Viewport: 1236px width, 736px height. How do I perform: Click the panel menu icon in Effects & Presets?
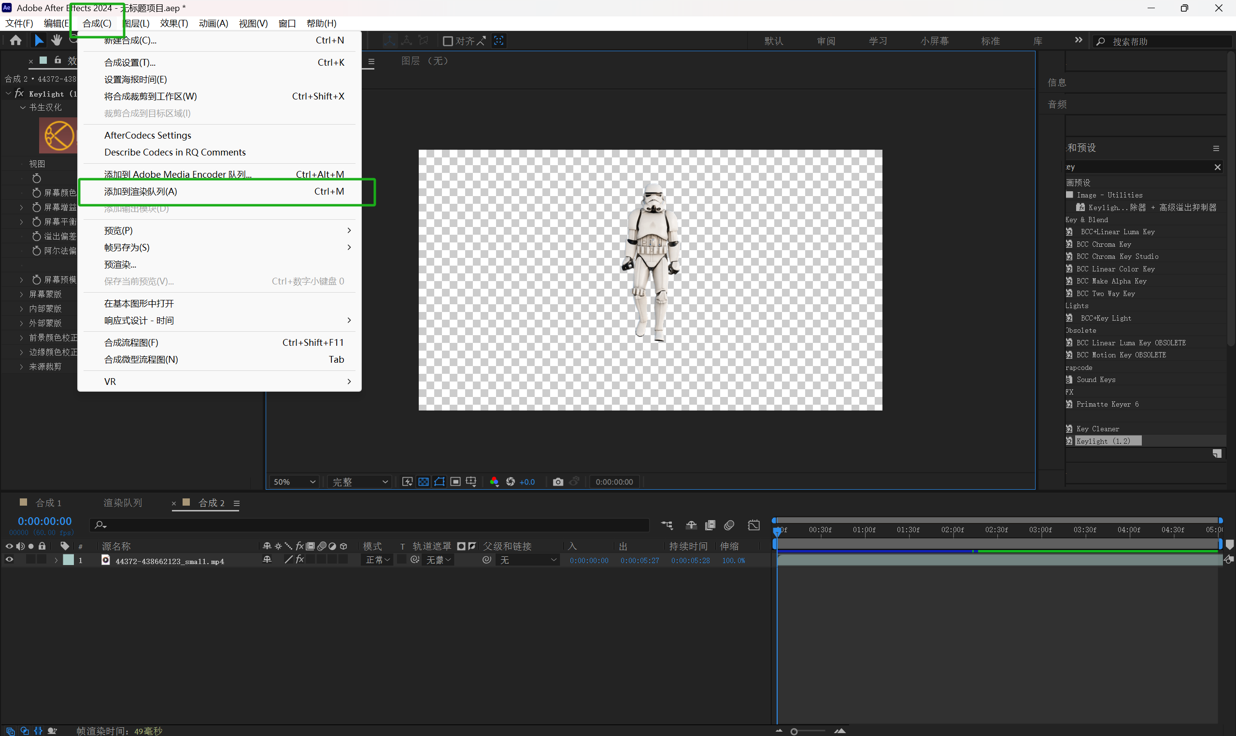click(1216, 148)
